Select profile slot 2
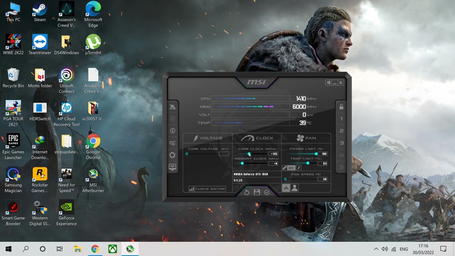Viewport: 455px width, 256px height. point(341,131)
